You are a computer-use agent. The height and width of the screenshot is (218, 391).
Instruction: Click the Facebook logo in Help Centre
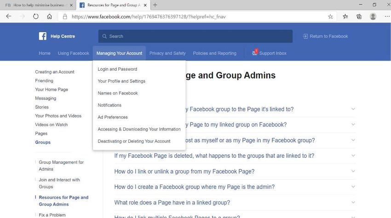43,36
